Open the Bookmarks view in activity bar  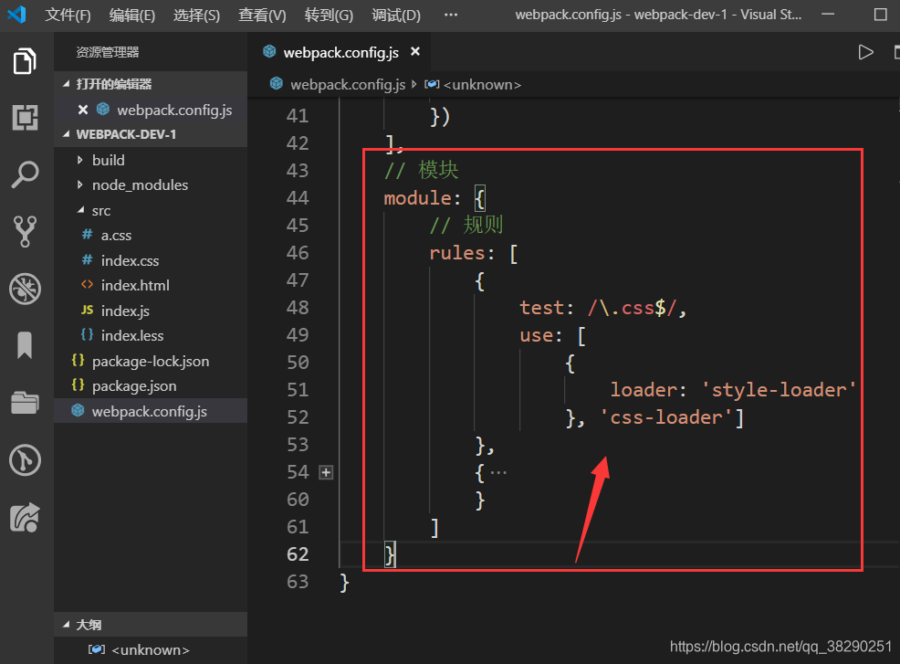(25, 345)
